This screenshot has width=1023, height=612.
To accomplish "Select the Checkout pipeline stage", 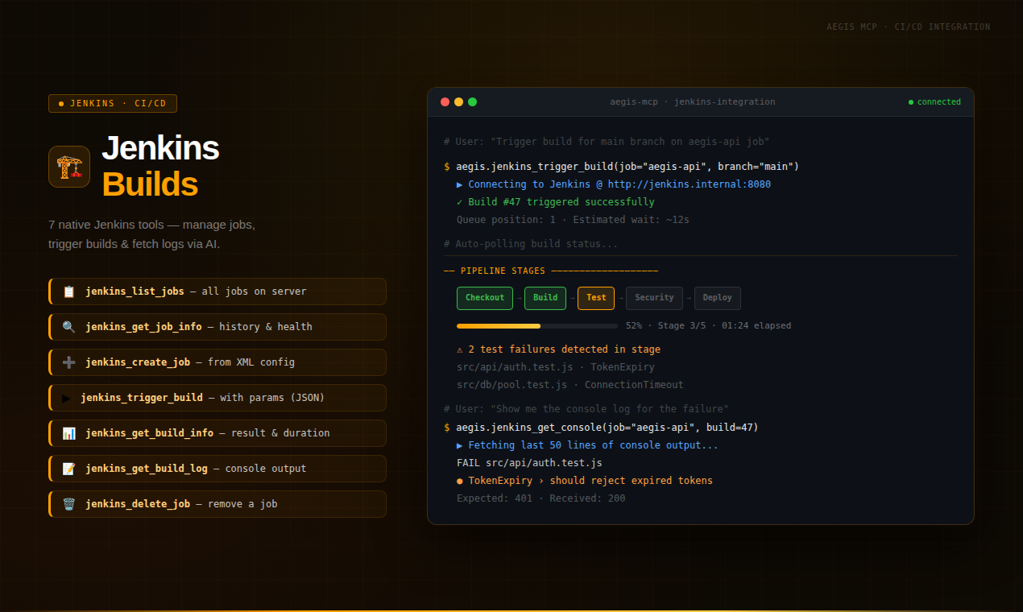I will tap(485, 298).
